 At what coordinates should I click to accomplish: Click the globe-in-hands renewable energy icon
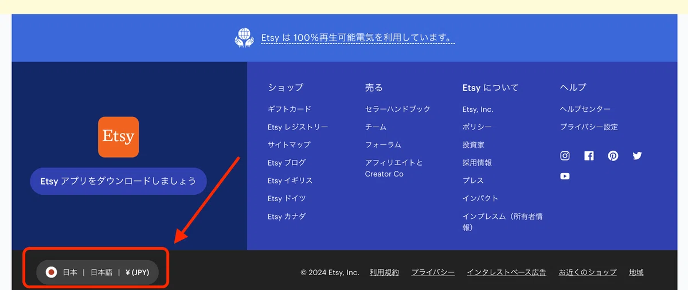[x=244, y=38]
